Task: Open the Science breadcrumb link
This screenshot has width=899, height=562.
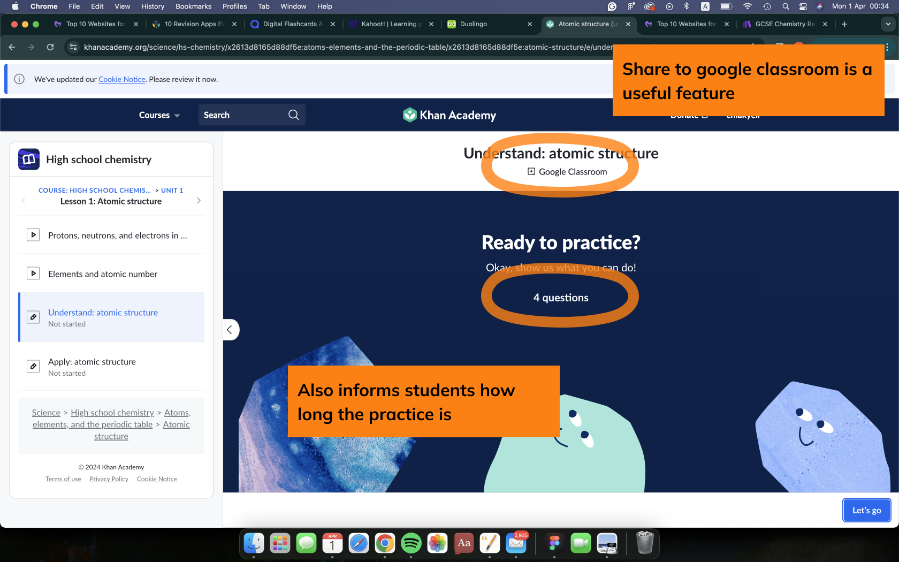Action: click(46, 413)
